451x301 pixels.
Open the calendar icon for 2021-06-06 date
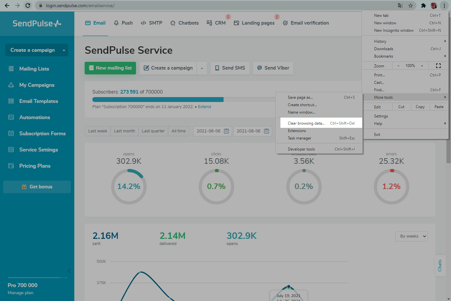pyautogui.click(x=226, y=131)
